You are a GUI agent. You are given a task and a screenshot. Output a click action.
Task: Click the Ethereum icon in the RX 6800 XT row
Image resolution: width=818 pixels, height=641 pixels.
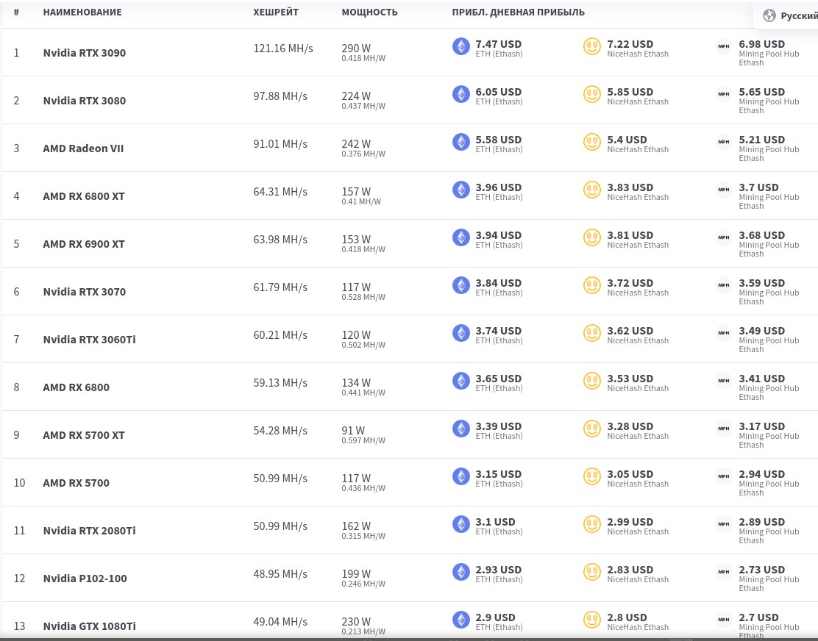[x=460, y=190]
